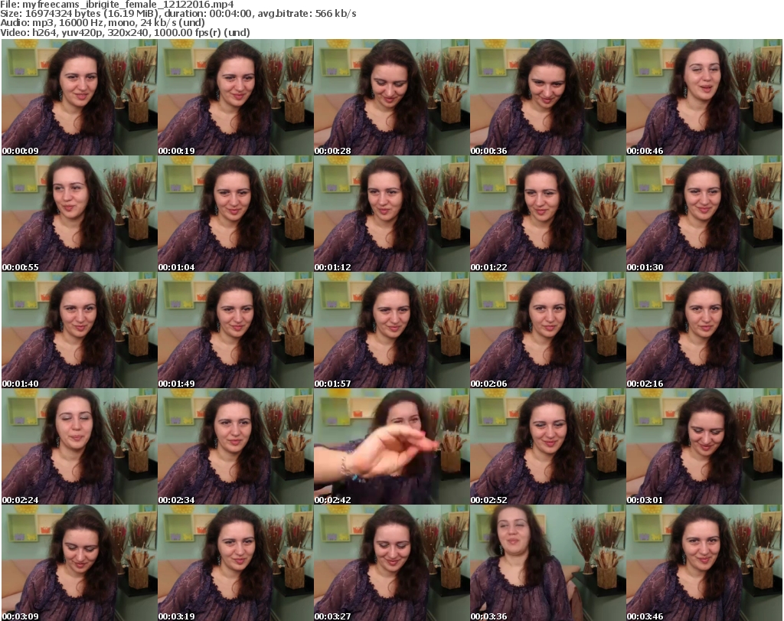Choose the frame stamped 00:03:36
The height and width of the screenshot is (621, 784).
547,563
